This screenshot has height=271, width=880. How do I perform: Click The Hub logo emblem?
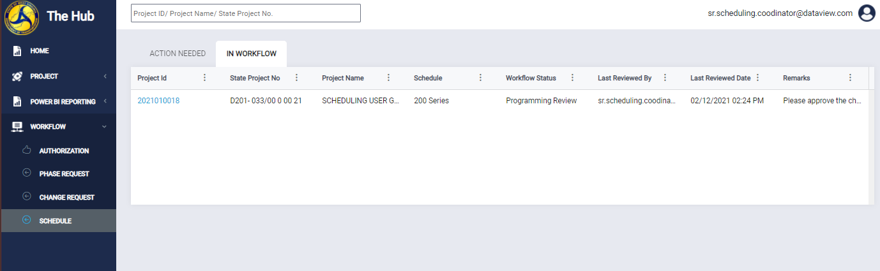click(22, 17)
